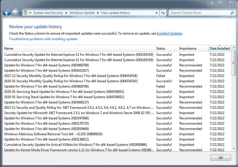Sort updates by the Status column
Screen dimensions: 238x167
pyautogui.click(x=166, y=49)
